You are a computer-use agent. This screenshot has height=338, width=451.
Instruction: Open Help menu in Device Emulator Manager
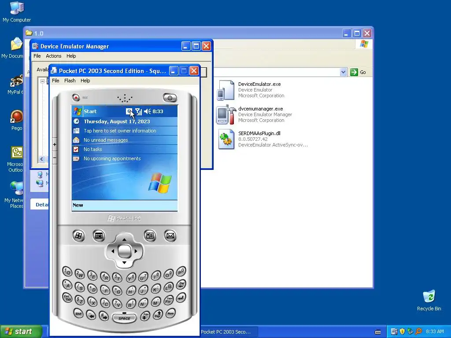click(x=71, y=56)
